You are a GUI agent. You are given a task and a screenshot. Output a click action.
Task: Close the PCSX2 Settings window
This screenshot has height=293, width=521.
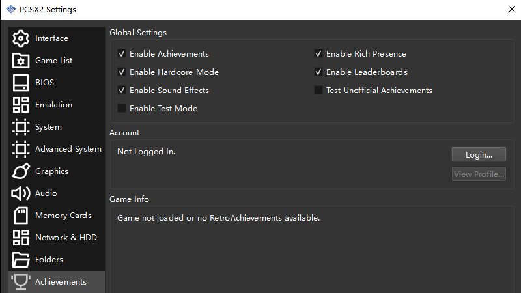512,9
